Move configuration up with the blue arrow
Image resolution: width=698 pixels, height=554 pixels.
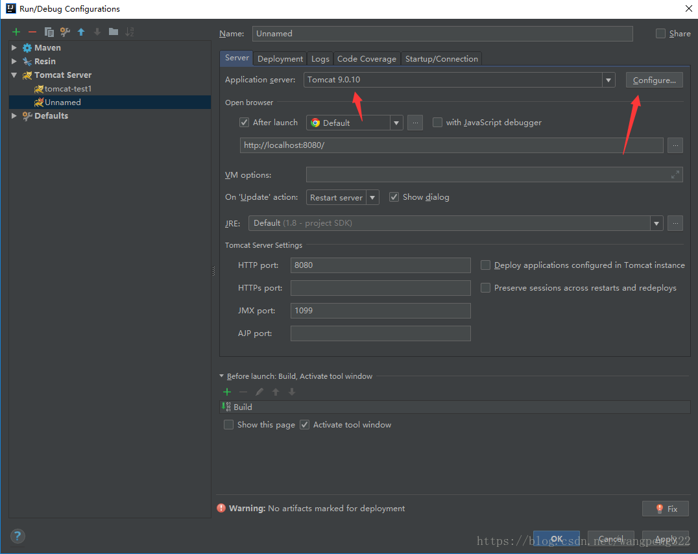click(x=81, y=32)
